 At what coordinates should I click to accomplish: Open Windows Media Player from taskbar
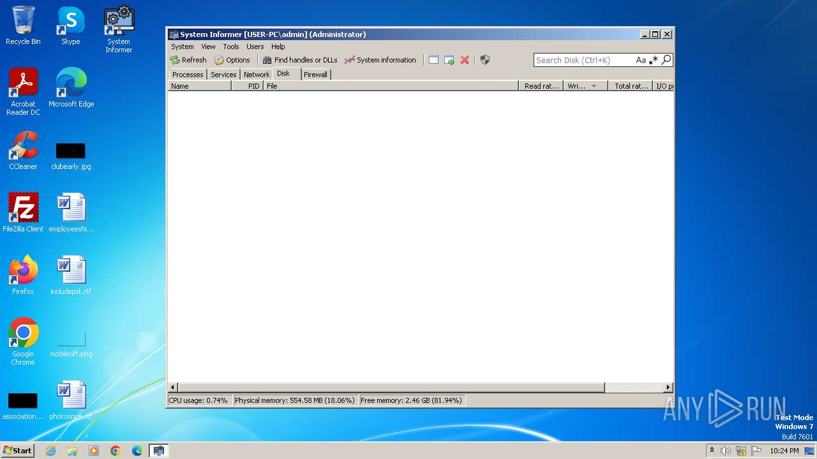click(x=94, y=451)
